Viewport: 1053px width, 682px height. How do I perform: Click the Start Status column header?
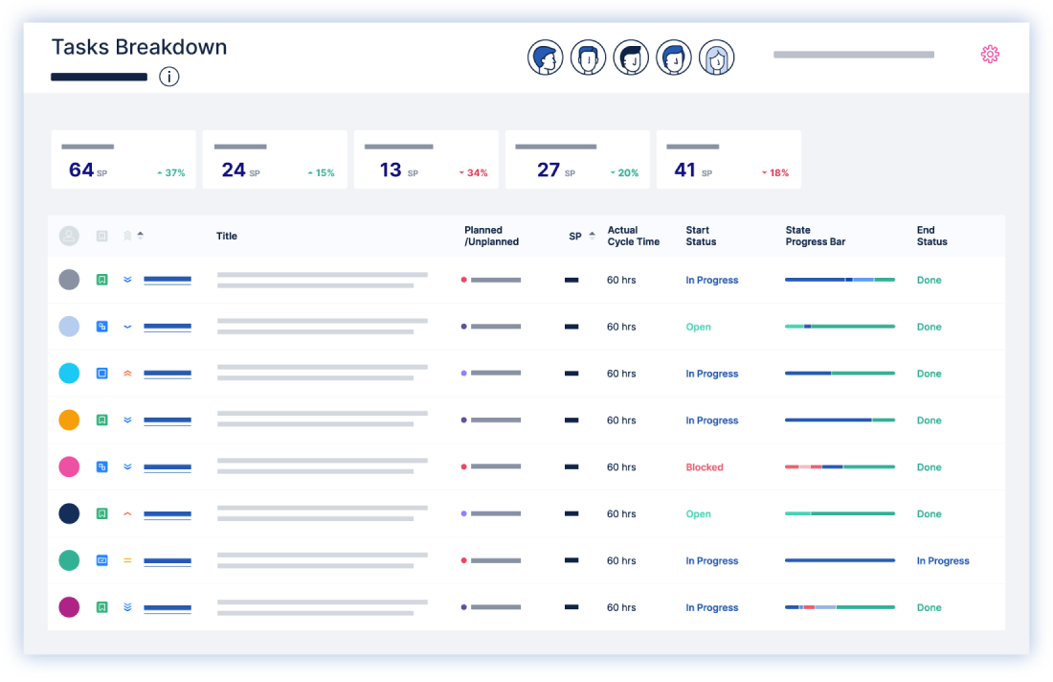(701, 236)
